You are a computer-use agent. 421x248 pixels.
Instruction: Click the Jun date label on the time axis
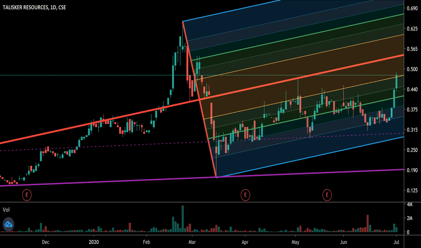click(343, 242)
